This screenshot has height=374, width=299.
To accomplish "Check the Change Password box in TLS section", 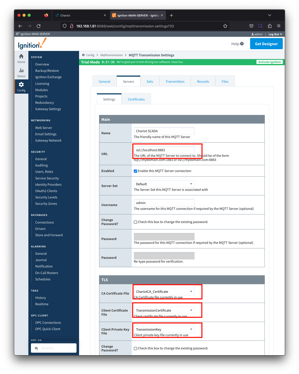I will pos(136,348).
